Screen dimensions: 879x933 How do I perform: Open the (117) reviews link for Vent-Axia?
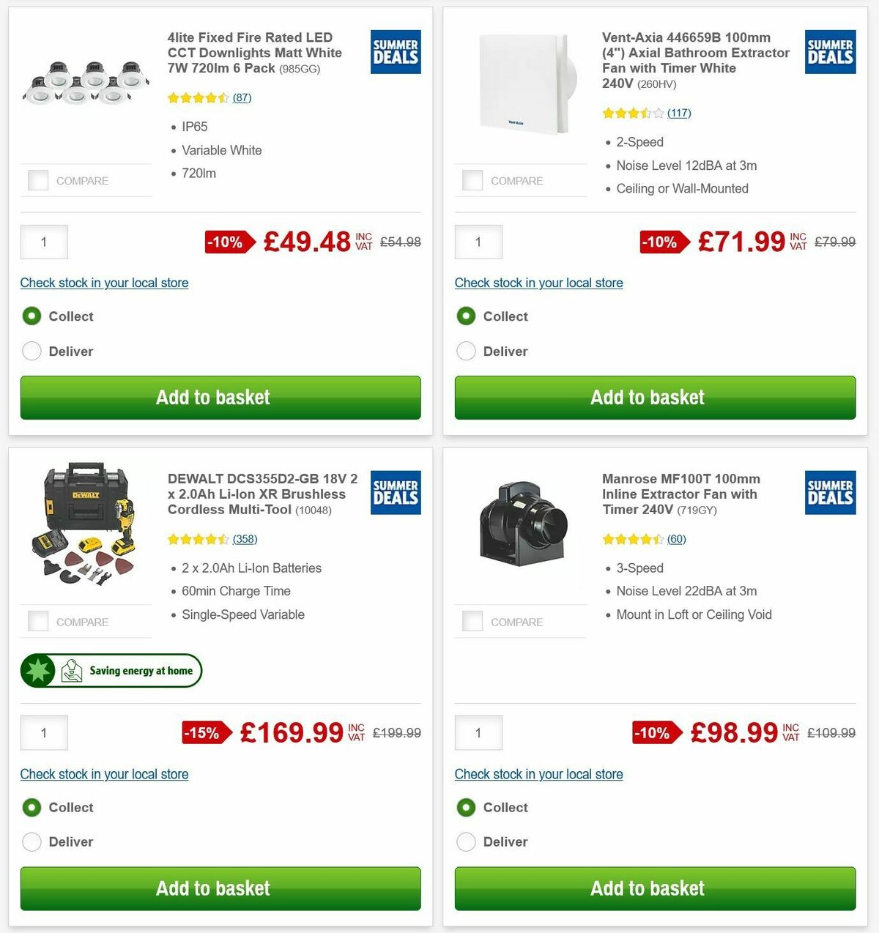tap(678, 113)
